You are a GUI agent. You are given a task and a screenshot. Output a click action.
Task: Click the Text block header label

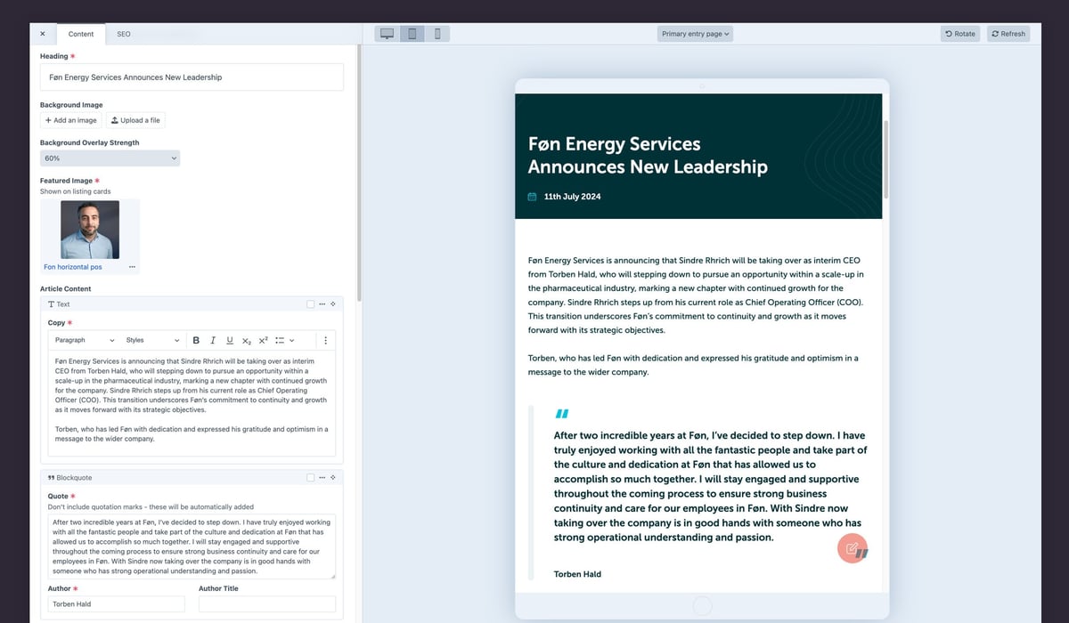59,304
